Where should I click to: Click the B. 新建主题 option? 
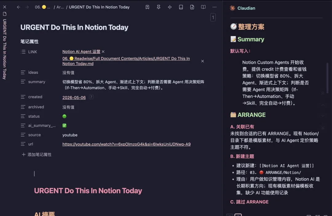(242, 156)
